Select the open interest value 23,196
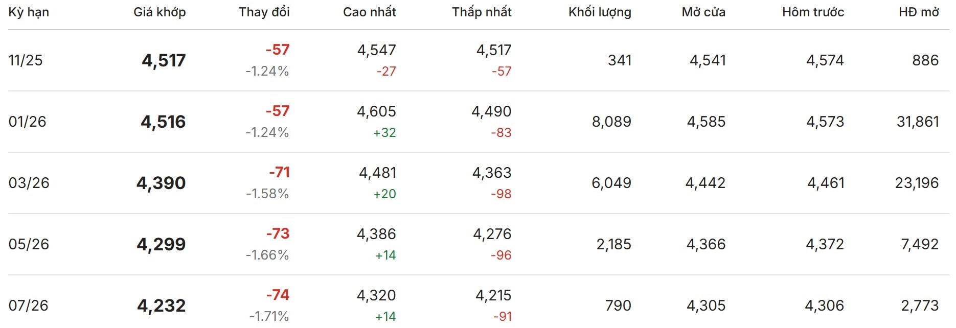 [x=917, y=183]
